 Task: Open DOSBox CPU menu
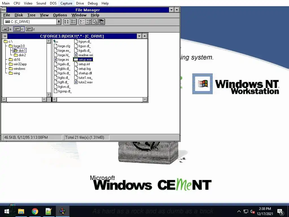coord(17,3)
